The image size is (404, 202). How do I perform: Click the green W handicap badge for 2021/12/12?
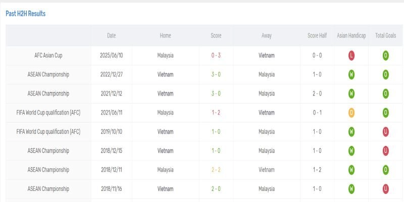pyautogui.click(x=351, y=93)
